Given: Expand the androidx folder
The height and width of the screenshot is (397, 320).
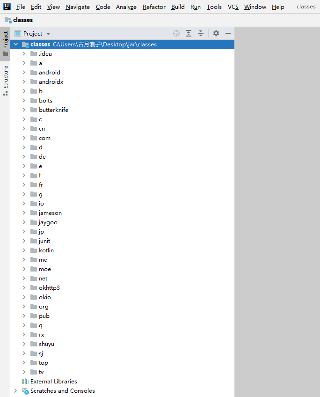Looking at the screenshot, I should (24, 82).
